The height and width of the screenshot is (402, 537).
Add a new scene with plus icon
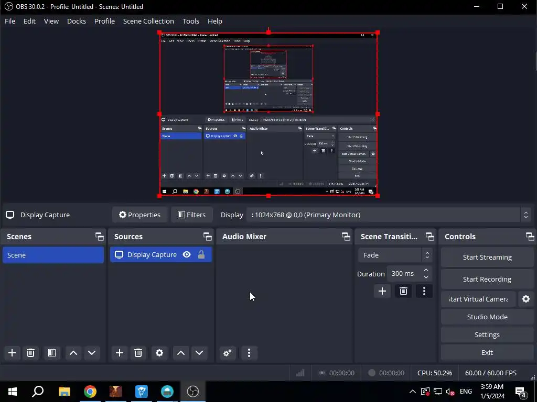point(12,353)
